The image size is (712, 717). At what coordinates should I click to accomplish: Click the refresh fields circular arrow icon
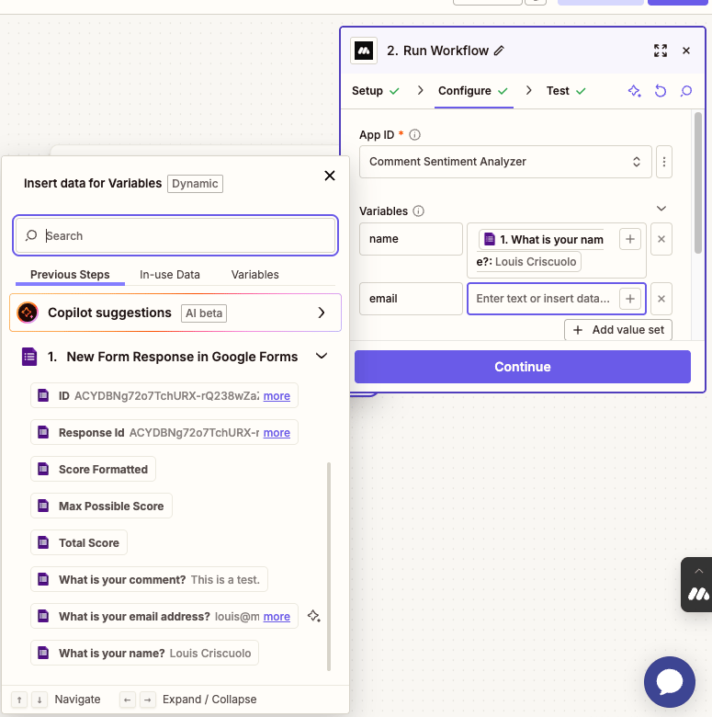point(661,91)
